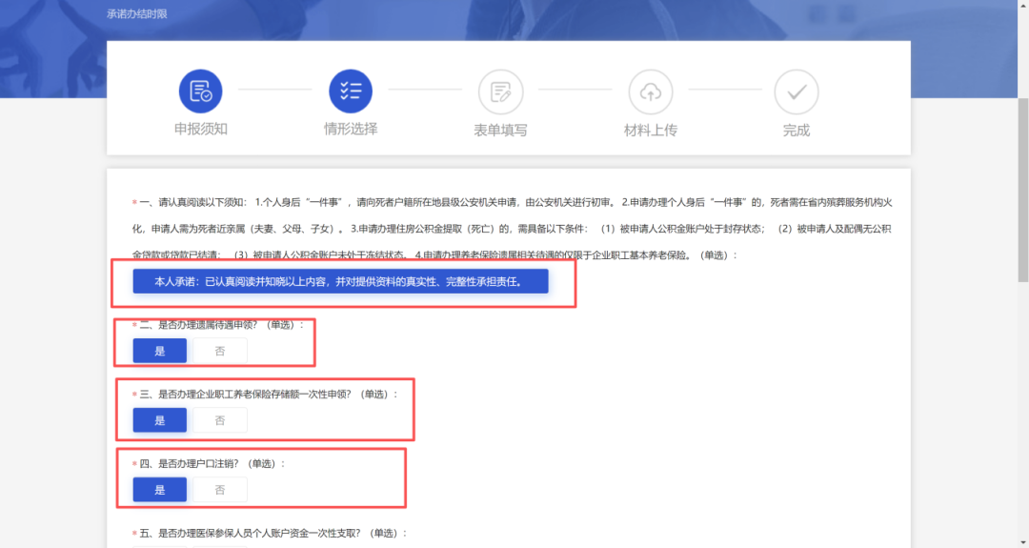
Task: Choose 是 for 户口注销 question
Action: pyautogui.click(x=159, y=490)
